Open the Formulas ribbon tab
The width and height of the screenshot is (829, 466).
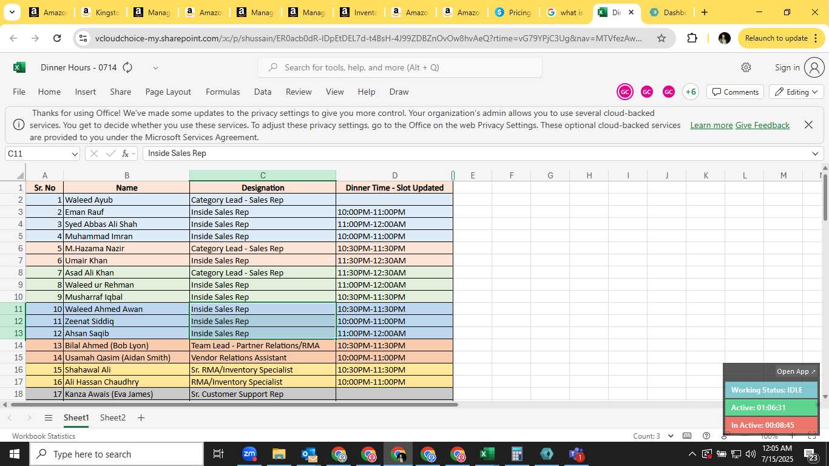(x=223, y=92)
